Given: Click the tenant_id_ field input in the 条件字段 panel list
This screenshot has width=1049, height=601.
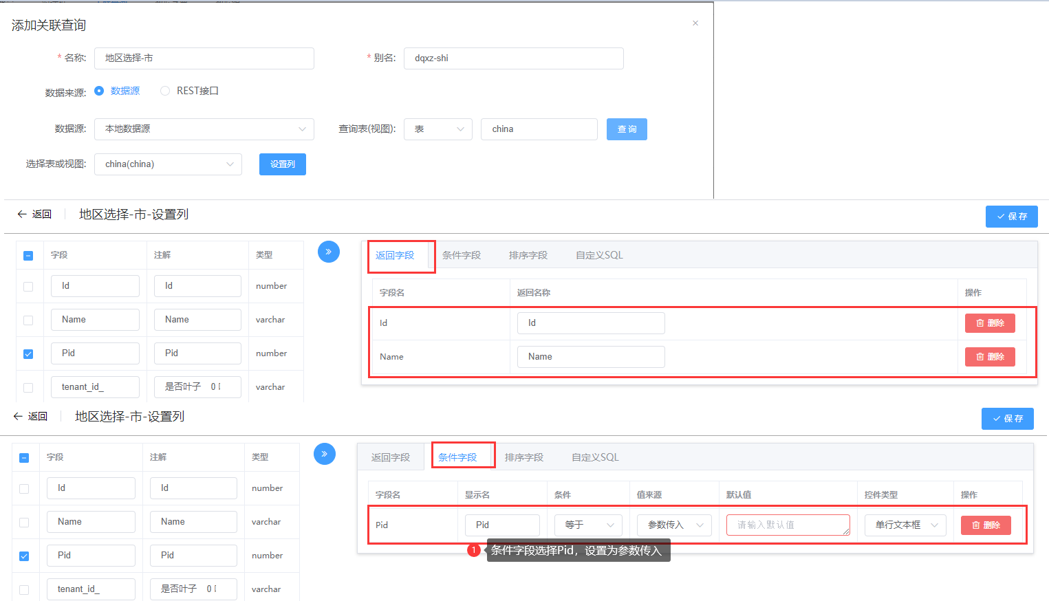Looking at the screenshot, I should coord(91,589).
